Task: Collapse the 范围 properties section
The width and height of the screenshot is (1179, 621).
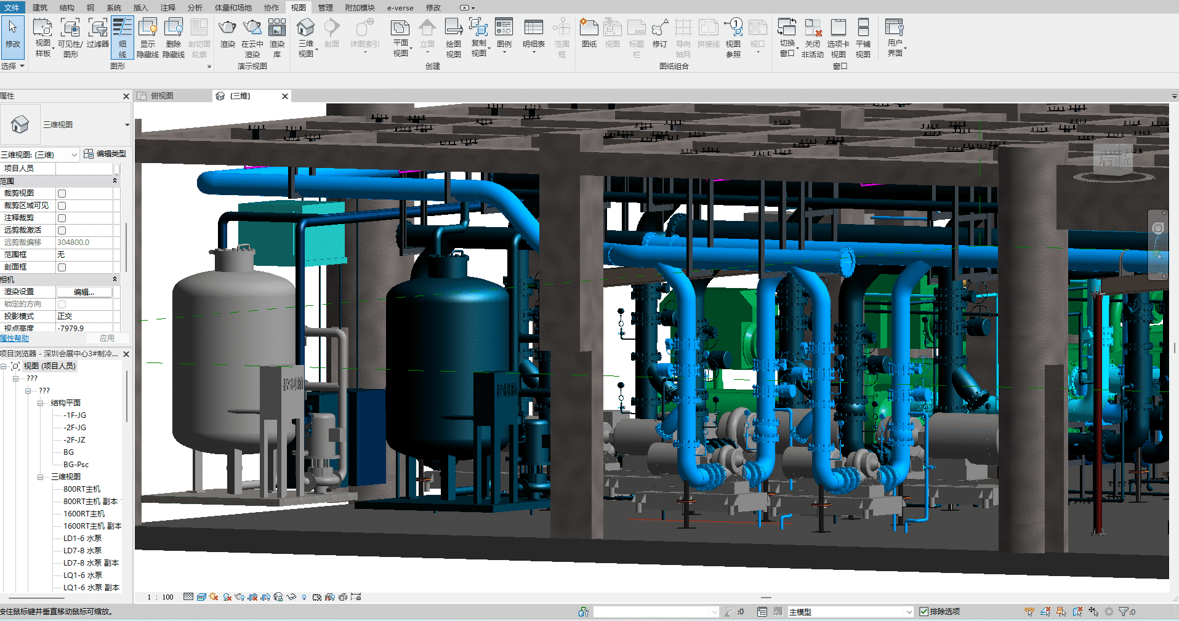Action: pos(115,181)
